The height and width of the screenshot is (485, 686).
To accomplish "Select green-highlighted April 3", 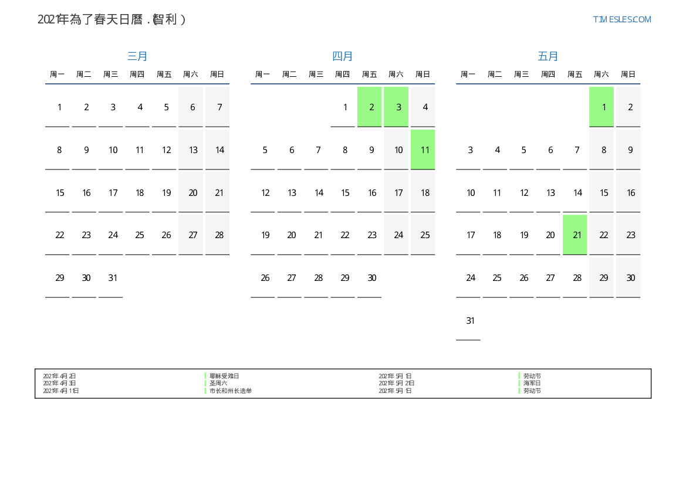I will pos(396,107).
